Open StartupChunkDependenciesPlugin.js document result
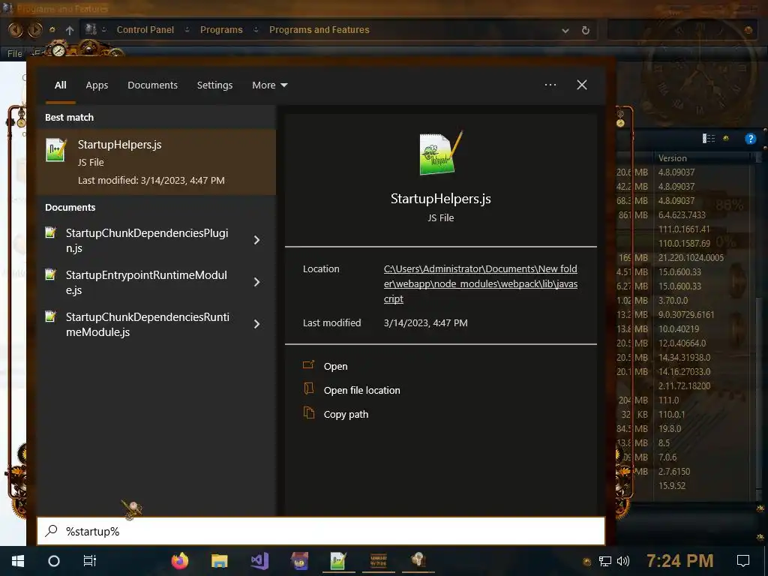The height and width of the screenshot is (576, 768). pos(147,240)
